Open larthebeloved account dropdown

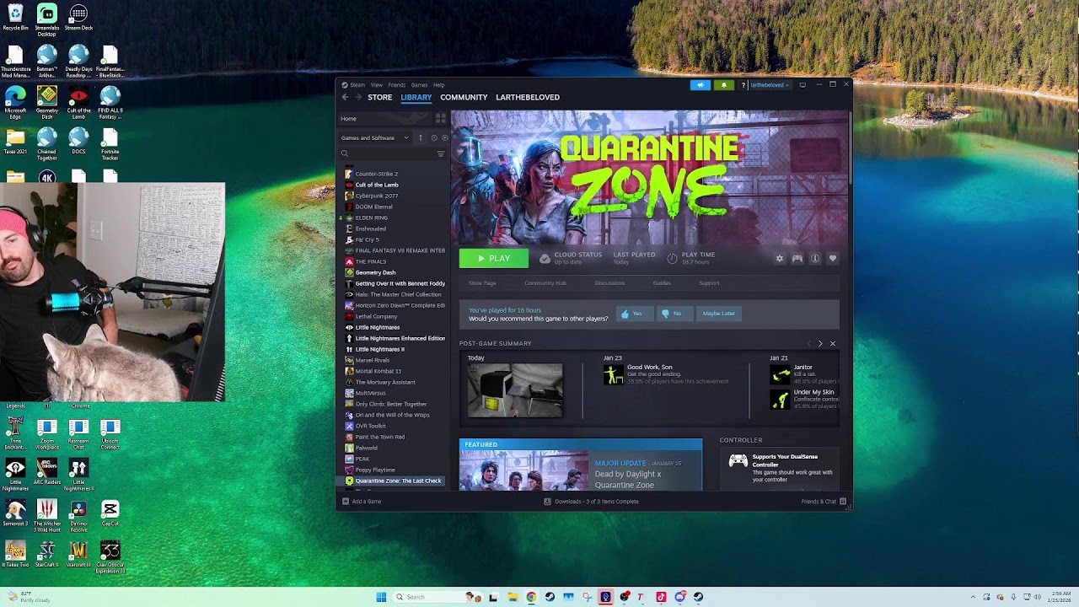(x=770, y=84)
